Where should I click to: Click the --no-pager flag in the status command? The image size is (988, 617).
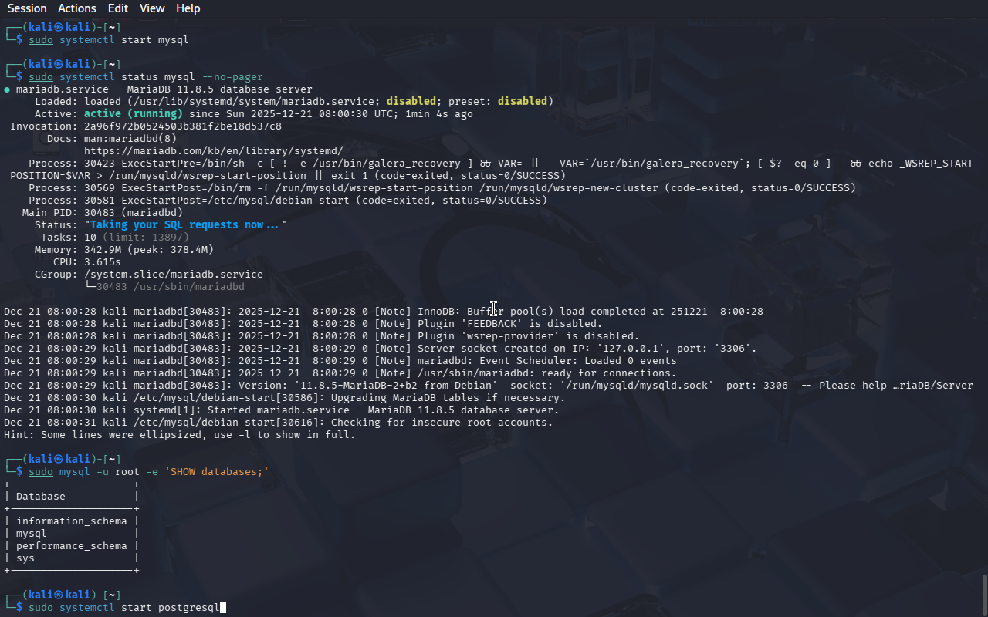pyautogui.click(x=232, y=77)
